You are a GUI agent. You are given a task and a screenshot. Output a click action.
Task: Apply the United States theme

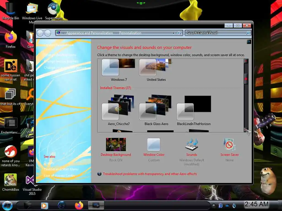coord(156,70)
